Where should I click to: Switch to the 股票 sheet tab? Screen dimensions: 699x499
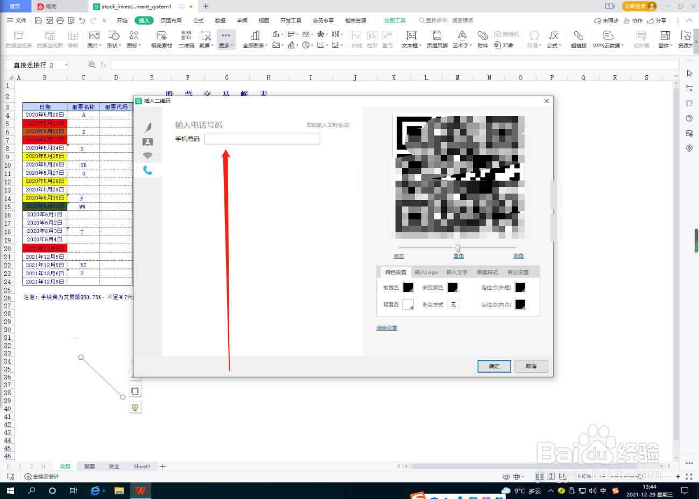click(89, 466)
